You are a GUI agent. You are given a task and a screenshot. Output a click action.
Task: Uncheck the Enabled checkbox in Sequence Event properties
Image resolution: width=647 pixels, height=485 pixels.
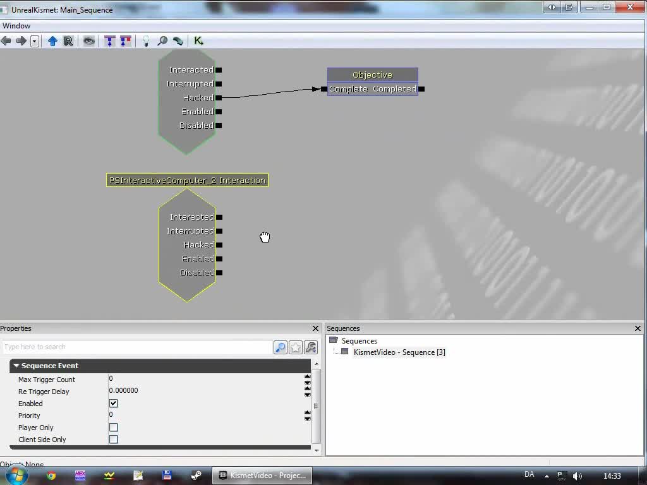coord(113,403)
